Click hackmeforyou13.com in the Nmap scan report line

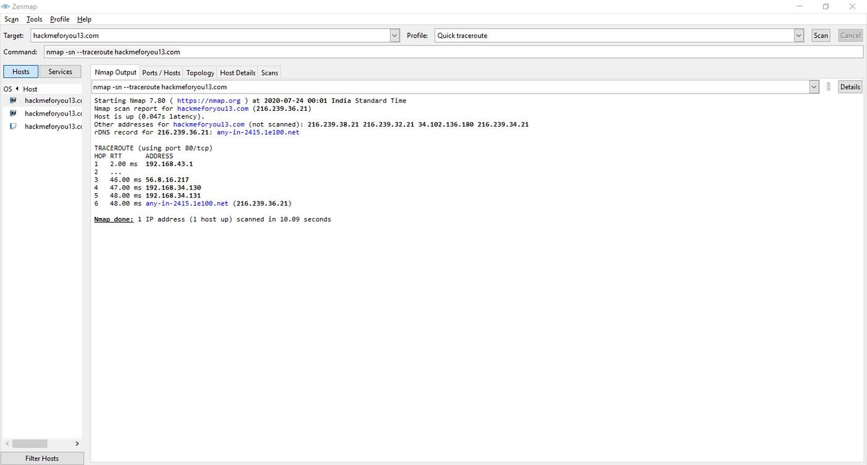[x=212, y=108]
